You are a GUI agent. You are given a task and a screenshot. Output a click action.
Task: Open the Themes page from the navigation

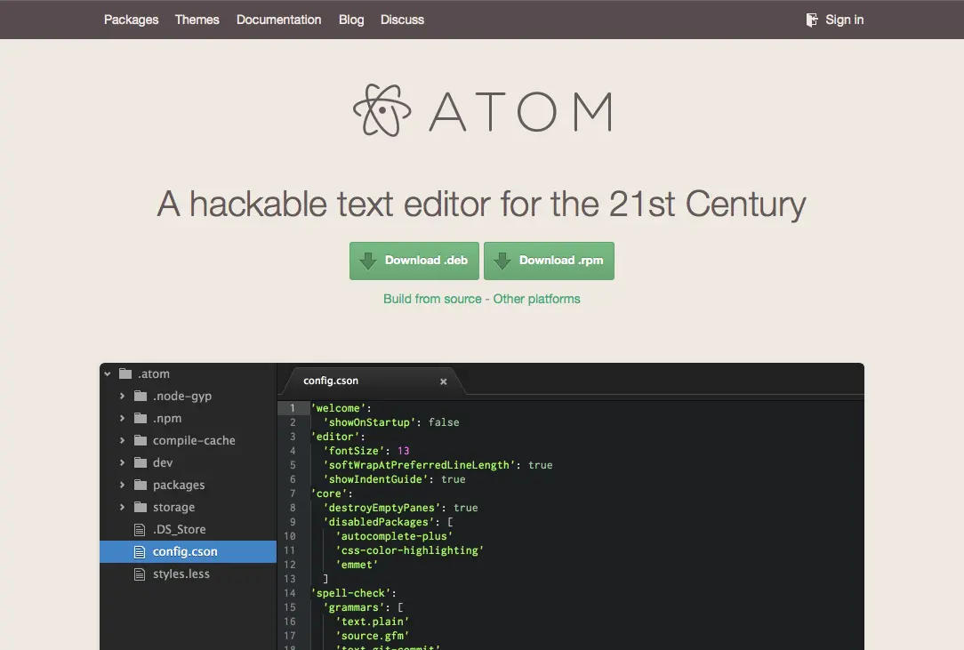(197, 20)
